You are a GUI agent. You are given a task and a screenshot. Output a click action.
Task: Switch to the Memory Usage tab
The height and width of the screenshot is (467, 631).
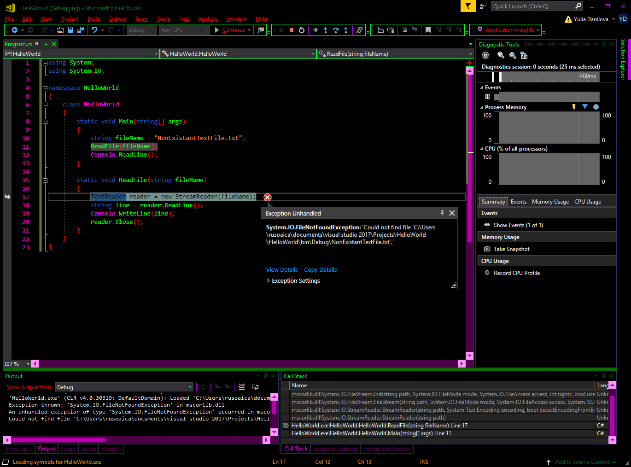(550, 202)
